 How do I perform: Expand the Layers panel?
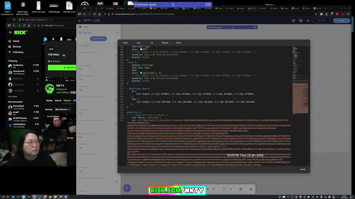coord(98,27)
